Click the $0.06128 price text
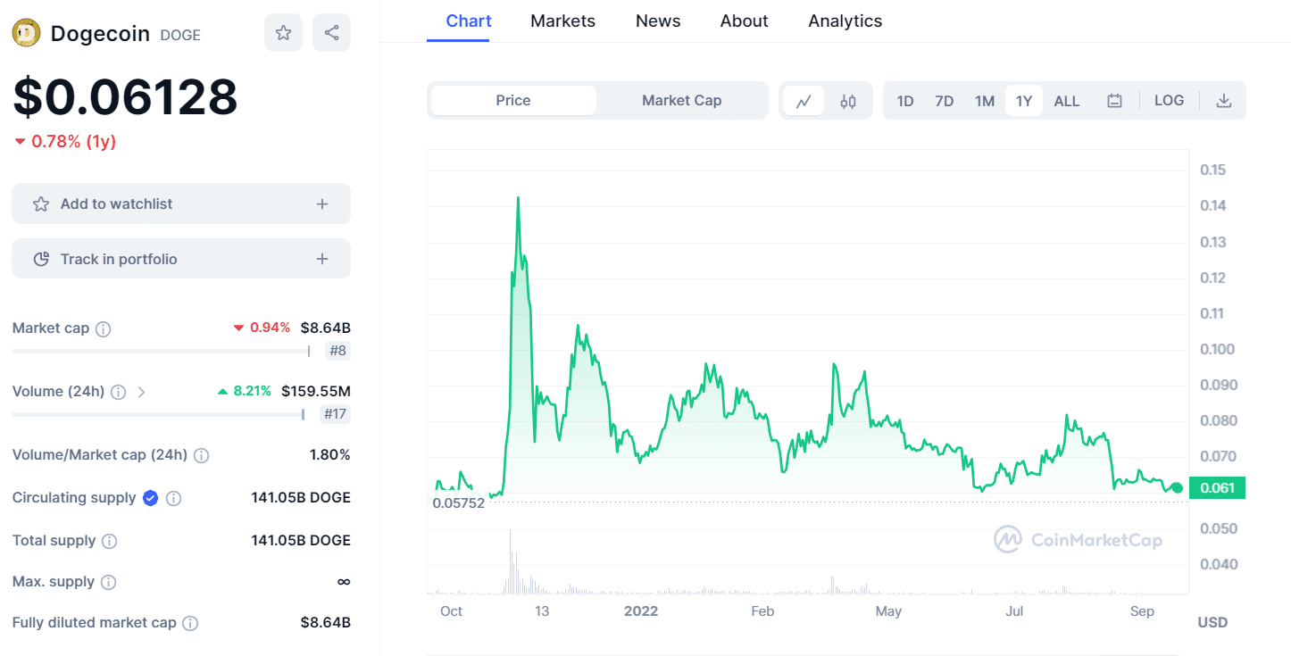1291x656 pixels. [125, 96]
